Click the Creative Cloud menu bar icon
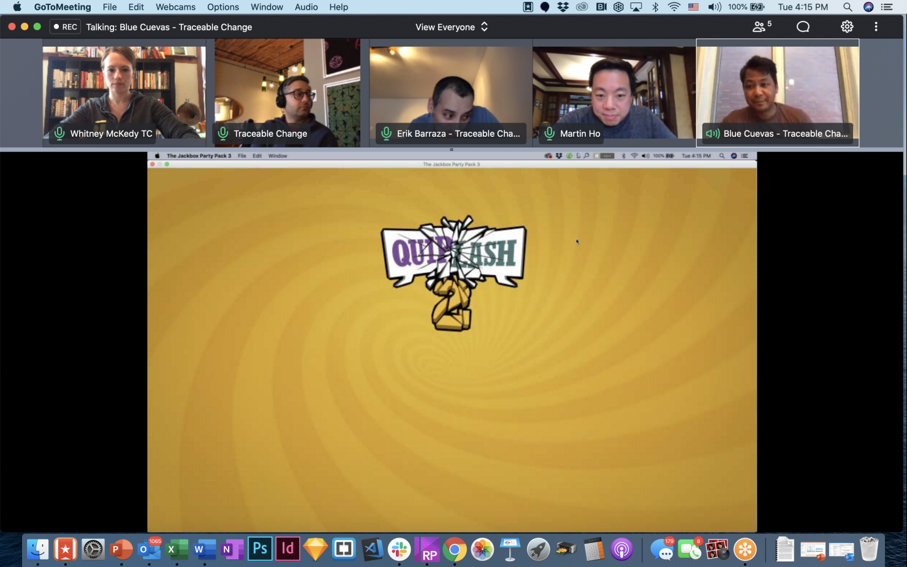This screenshot has width=907, height=567. pos(582,7)
